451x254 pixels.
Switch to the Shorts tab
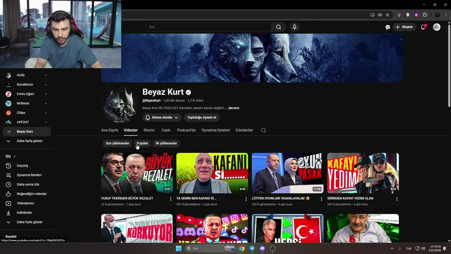(x=149, y=130)
